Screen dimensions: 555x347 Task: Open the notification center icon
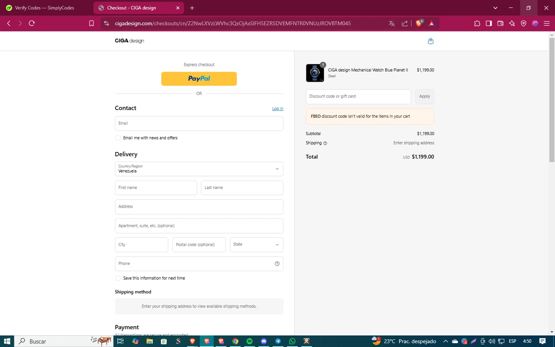click(x=542, y=341)
